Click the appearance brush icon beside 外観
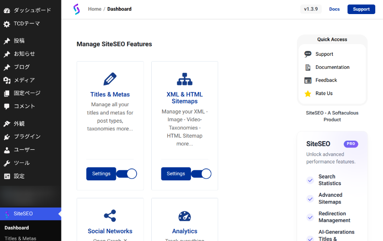Viewport: 383px width, 241px height. [7, 124]
